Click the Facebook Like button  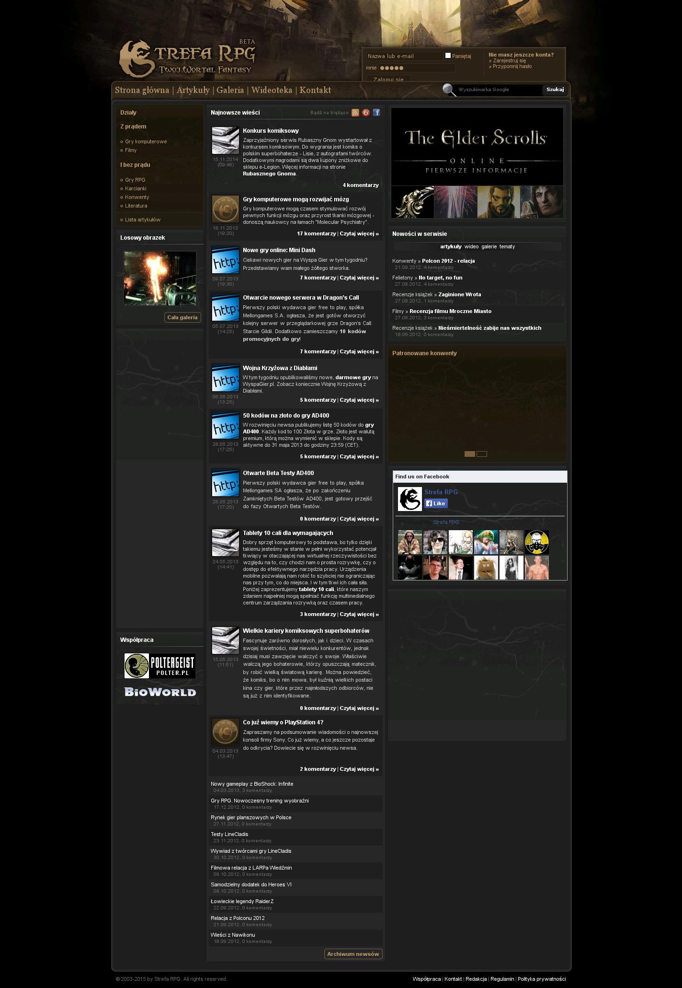click(436, 503)
